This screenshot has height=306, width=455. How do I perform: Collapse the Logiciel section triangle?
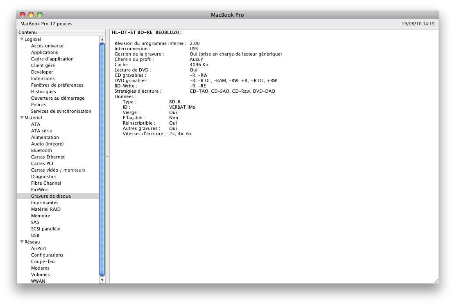click(x=22, y=39)
